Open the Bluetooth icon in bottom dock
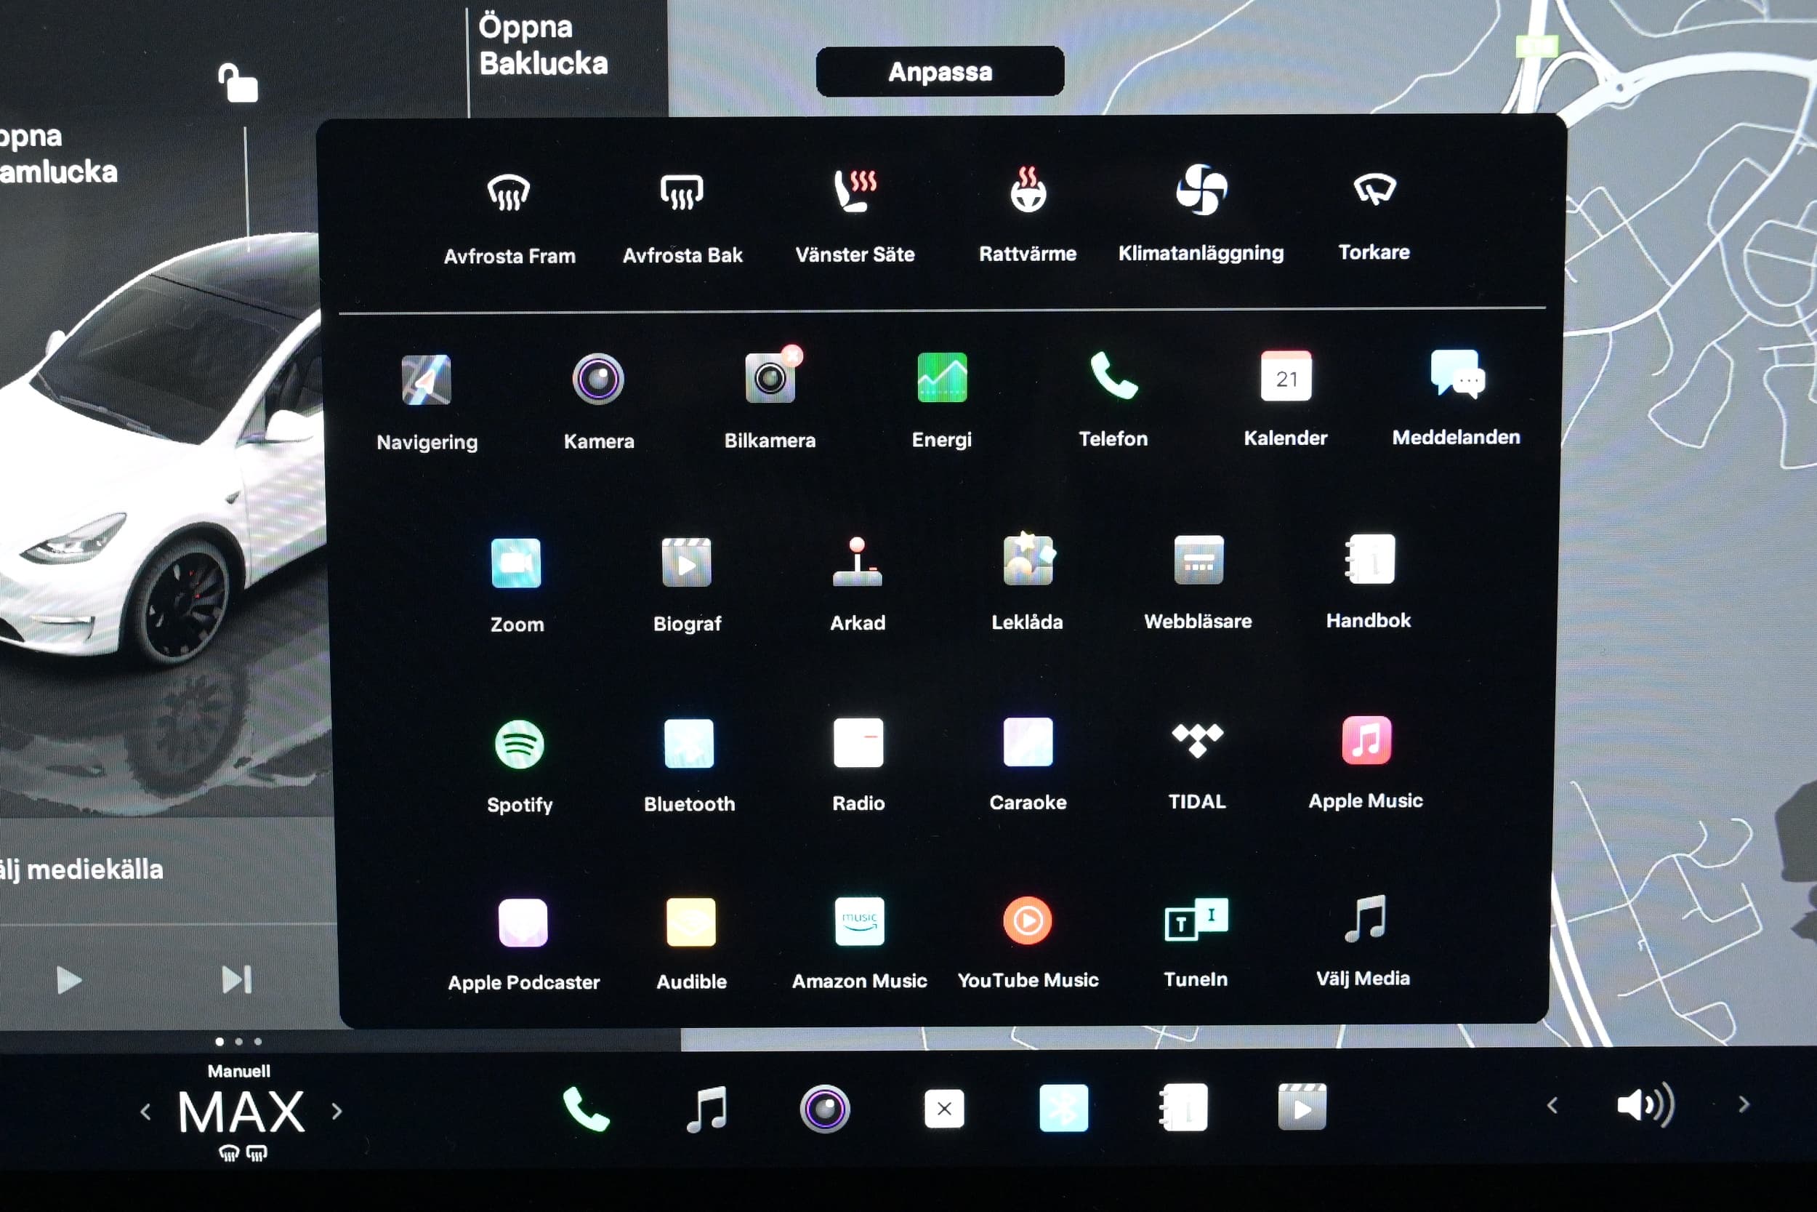 [1063, 1107]
